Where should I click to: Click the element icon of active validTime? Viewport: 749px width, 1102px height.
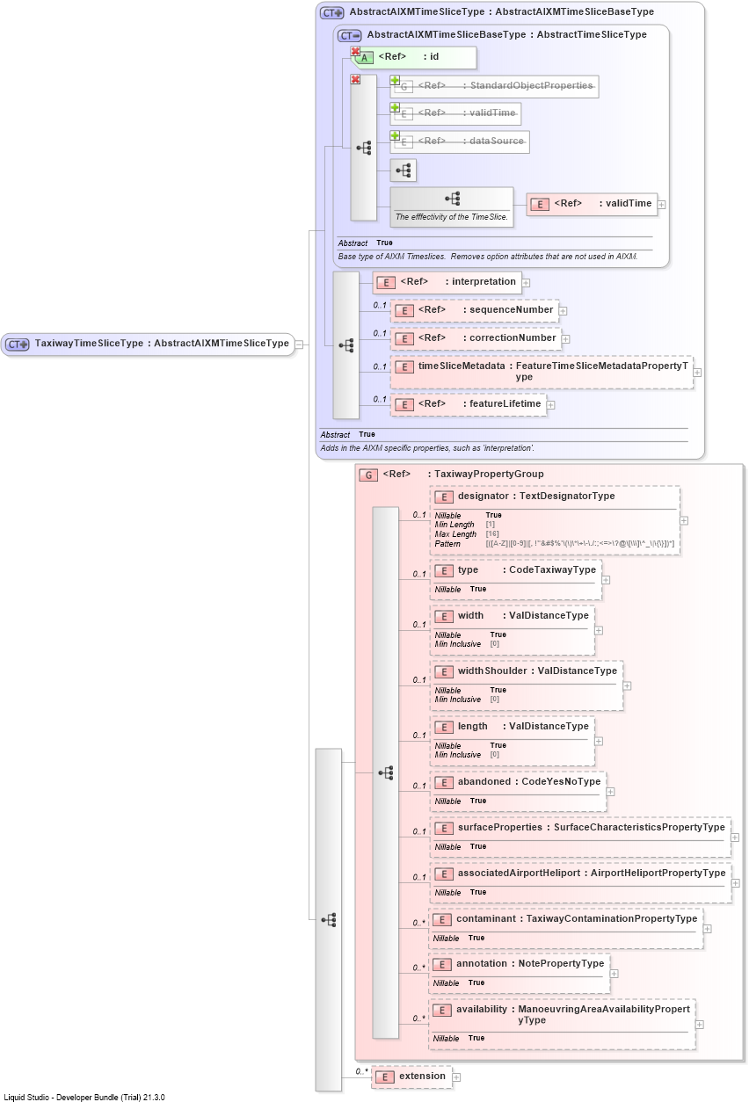[540, 204]
